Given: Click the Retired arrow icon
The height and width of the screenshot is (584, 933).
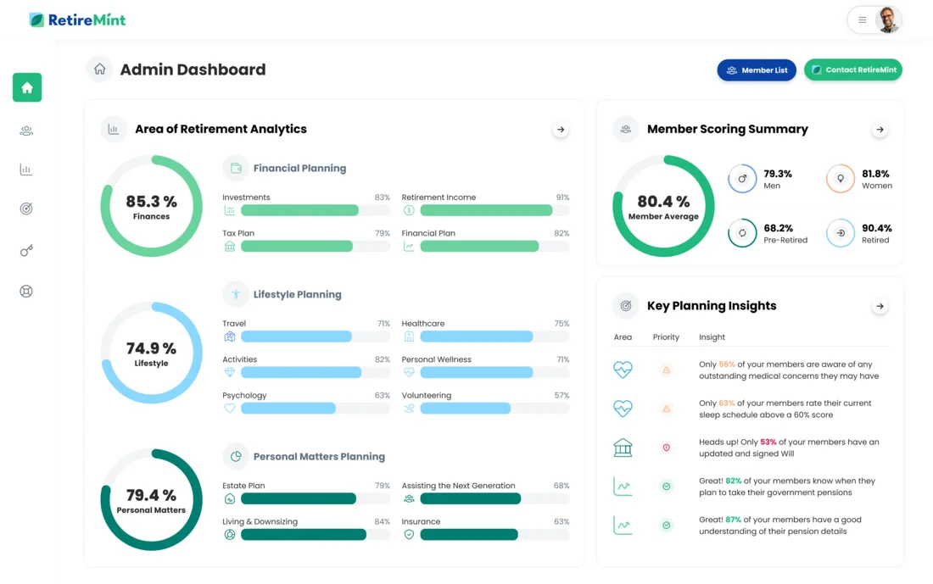Looking at the screenshot, I should tap(841, 233).
